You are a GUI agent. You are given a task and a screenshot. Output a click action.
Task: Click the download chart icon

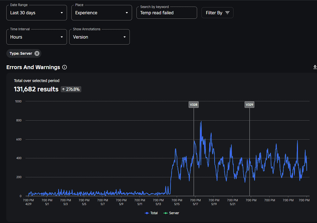tap(315, 67)
